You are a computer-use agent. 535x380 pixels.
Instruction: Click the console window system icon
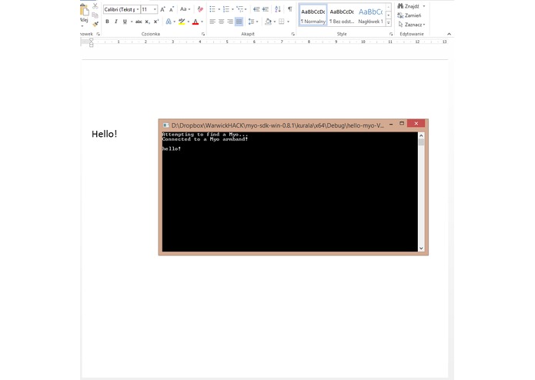pyautogui.click(x=166, y=125)
